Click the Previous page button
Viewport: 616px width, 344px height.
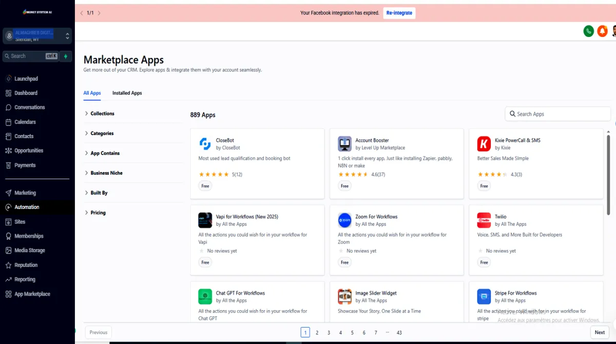click(x=99, y=332)
